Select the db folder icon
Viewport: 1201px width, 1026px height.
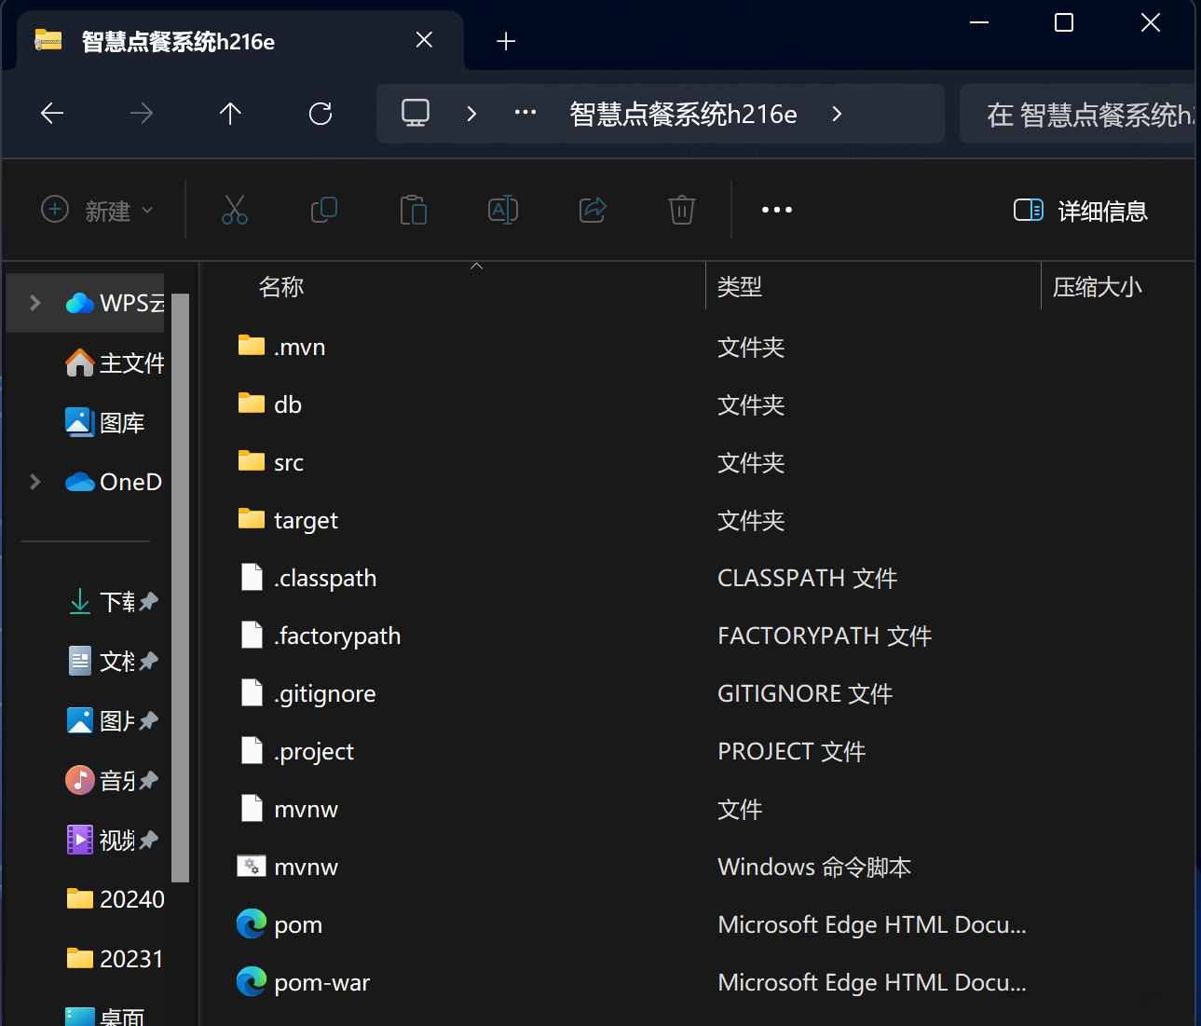pos(252,404)
